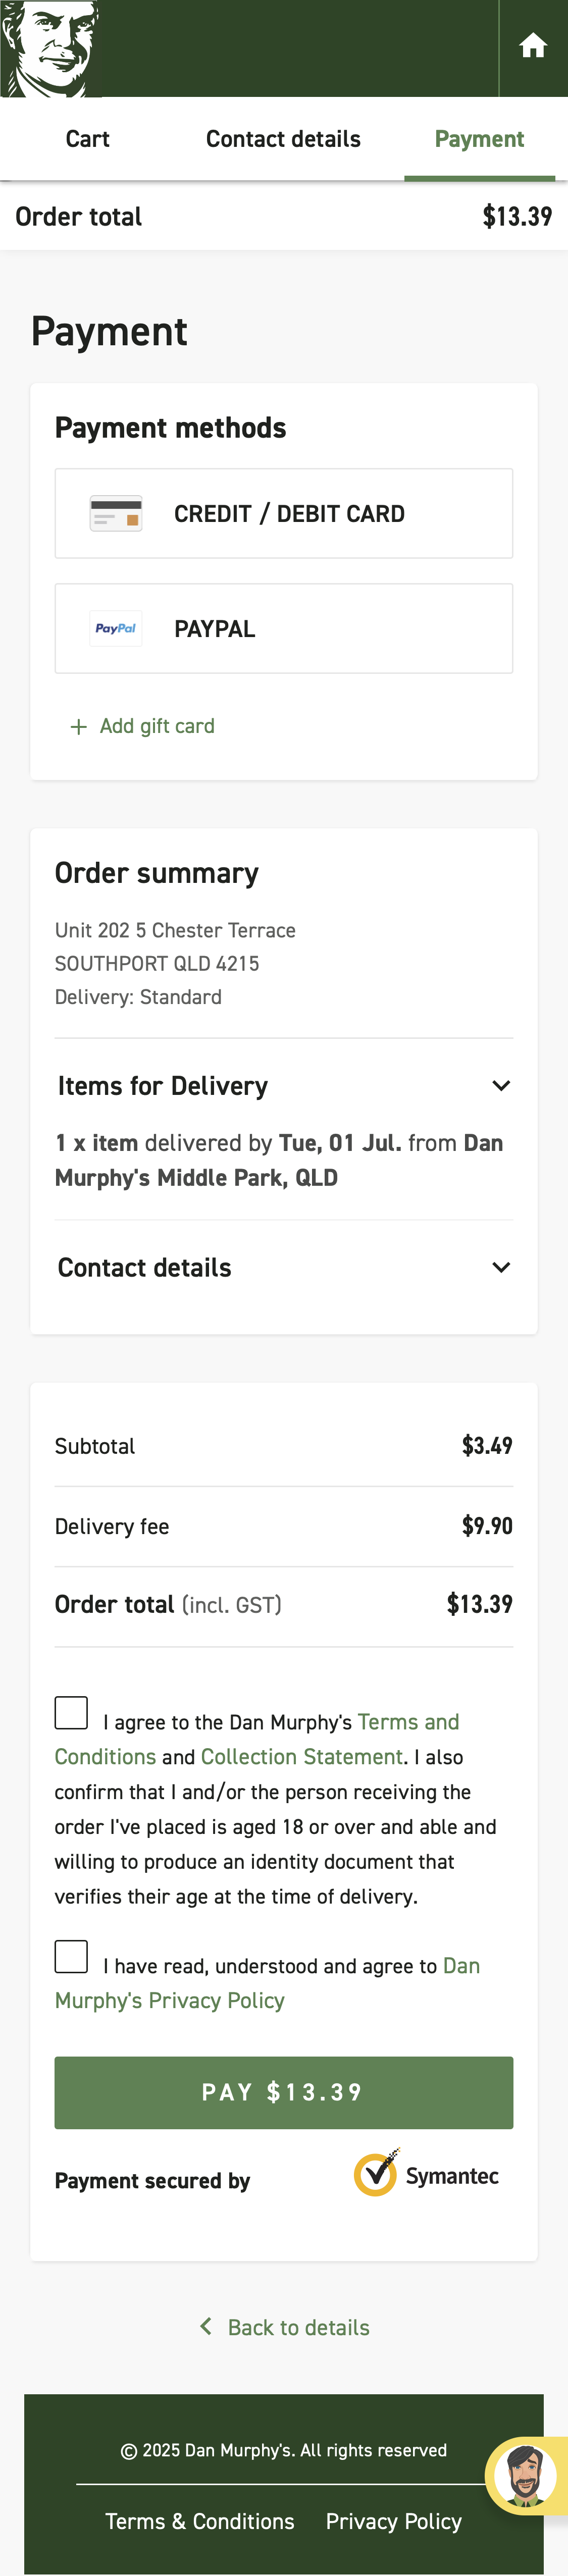This screenshot has width=568, height=2576.
Task: Click the PayPal logo icon
Action: (x=115, y=628)
